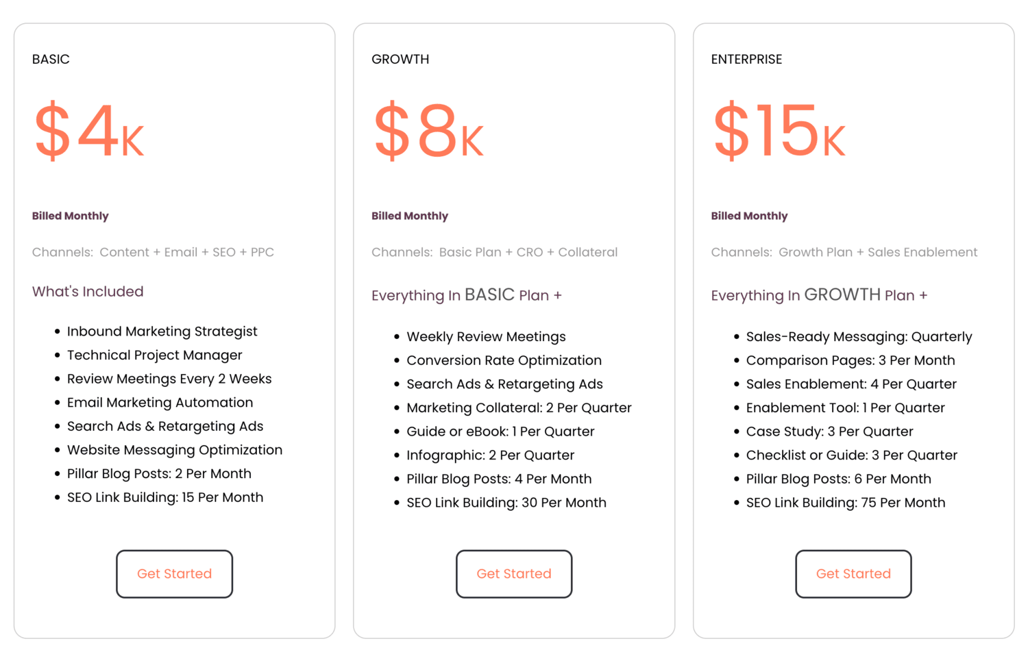
Task: Click the What's Included heading
Action: pos(88,291)
